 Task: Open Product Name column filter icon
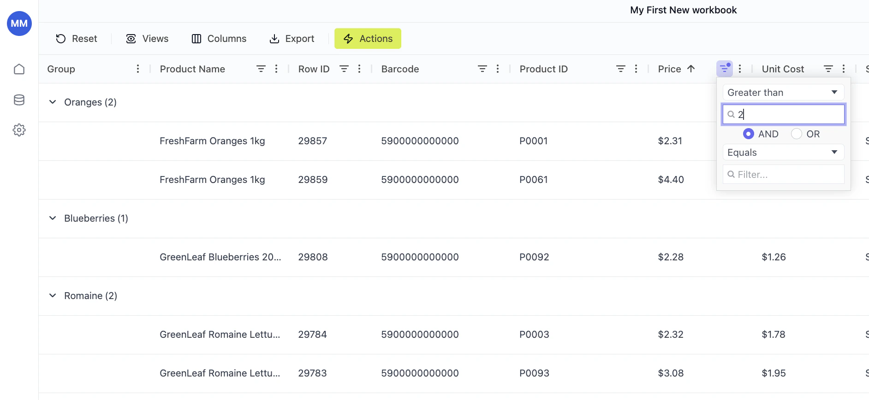(261, 69)
